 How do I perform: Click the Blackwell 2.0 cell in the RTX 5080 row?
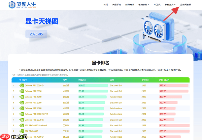click(x=116, y=102)
